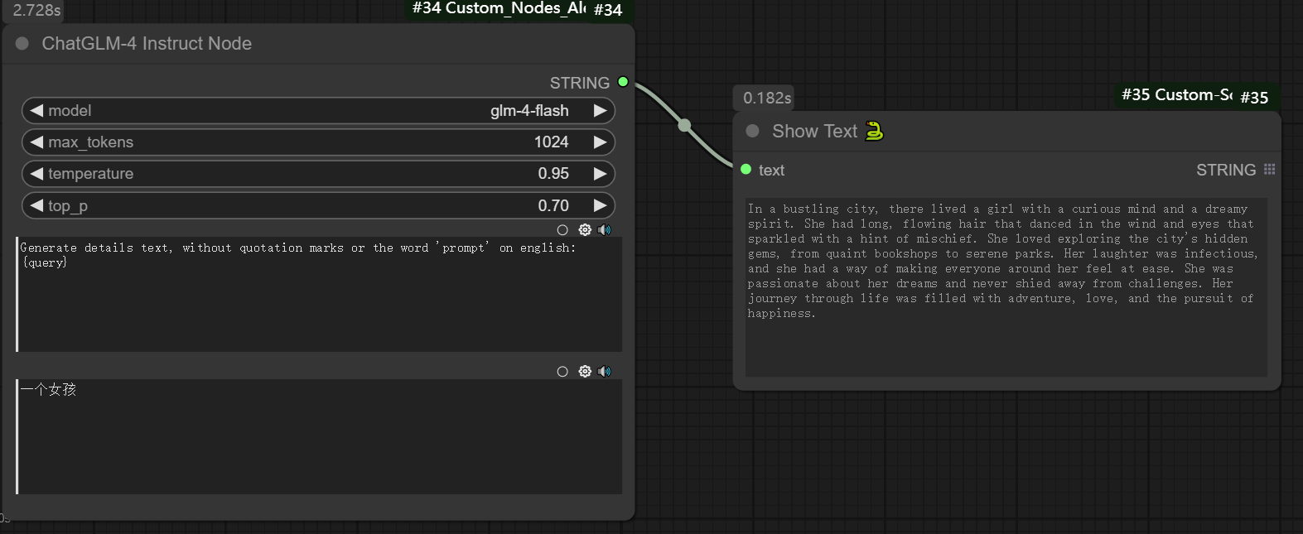The height and width of the screenshot is (534, 1303).
Task: Click the grid icon beside Show Text STRING
Action: [x=1269, y=170]
